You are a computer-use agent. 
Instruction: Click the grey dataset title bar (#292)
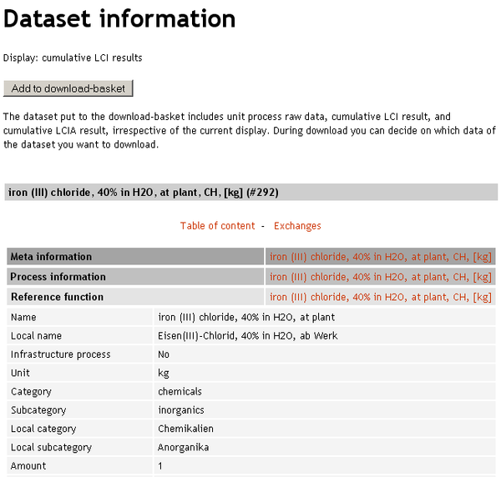143,193
